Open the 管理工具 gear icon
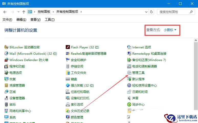 [x=129, y=73]
